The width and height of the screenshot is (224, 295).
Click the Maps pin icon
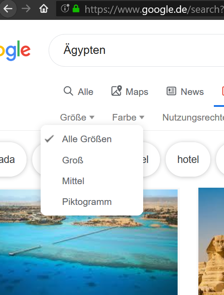tap(117, 91)
